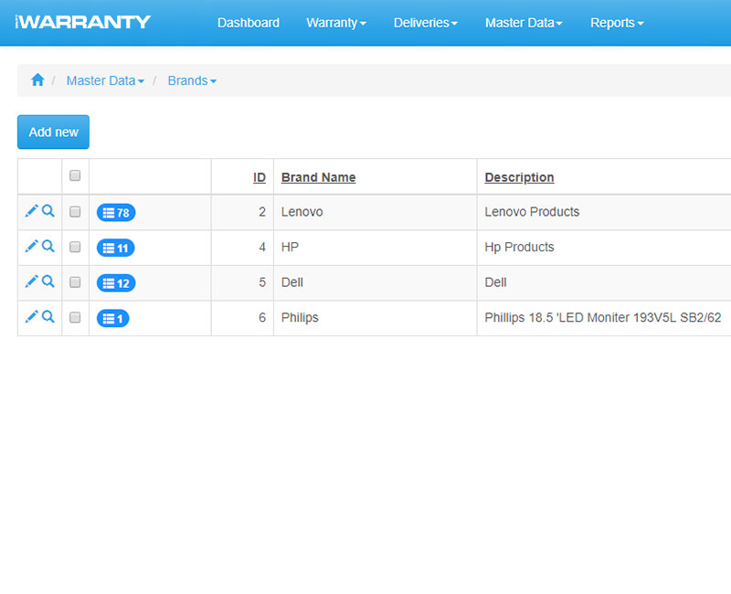View Lenovo brand details with magnifier
Viewport: 731px width, 594px height.
click(48, 211)
